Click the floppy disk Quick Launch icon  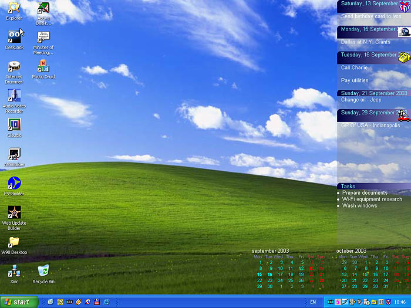pyautogui.click(x=97, y=302)
